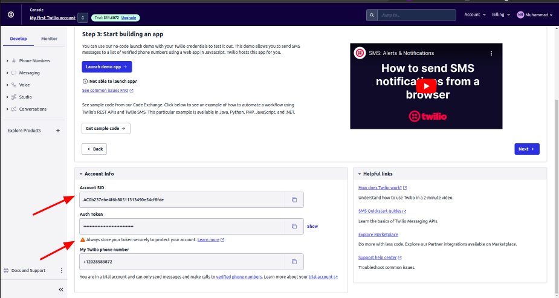Open Studio in the sidebar
This screenshot has width=559, height=298.
(x=25, y=97)
